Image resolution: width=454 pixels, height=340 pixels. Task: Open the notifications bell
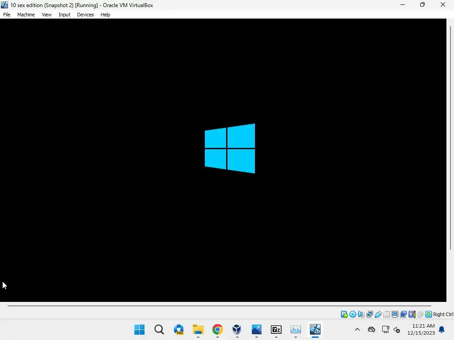coord(442,329)
